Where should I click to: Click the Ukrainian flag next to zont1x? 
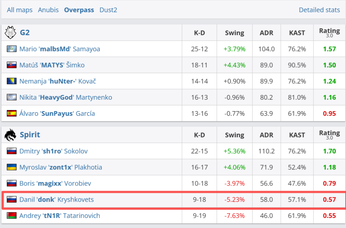click(12, 167)
